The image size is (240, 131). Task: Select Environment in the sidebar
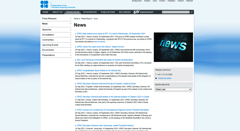pyautogui.click(x=48, y=50)
